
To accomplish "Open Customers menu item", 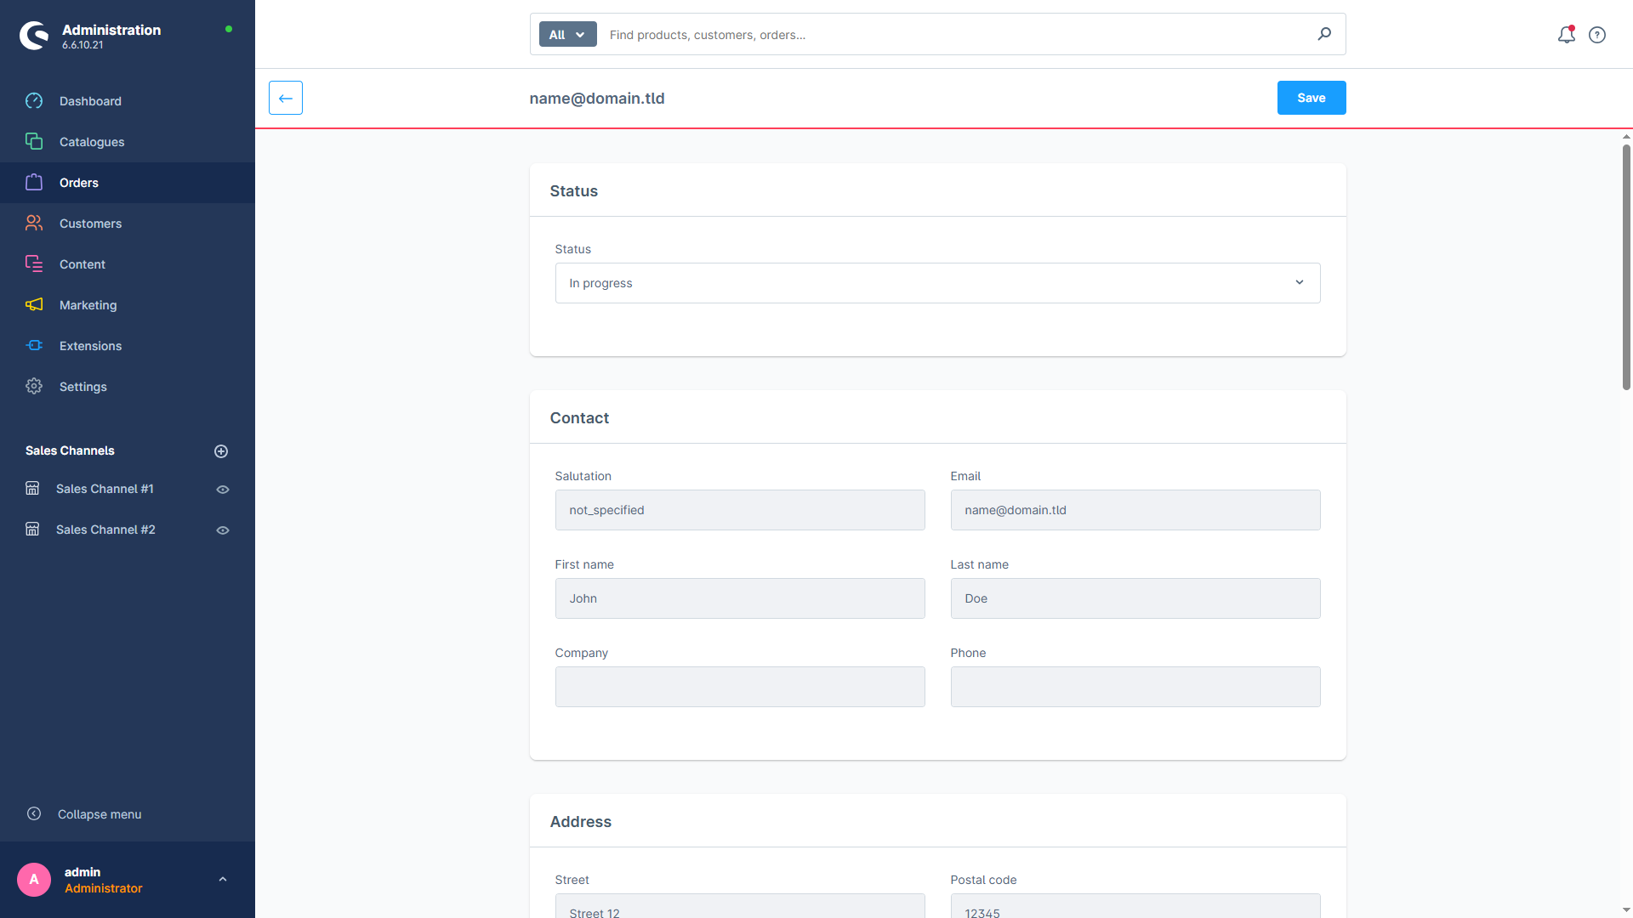I will [x=128, y=224].
